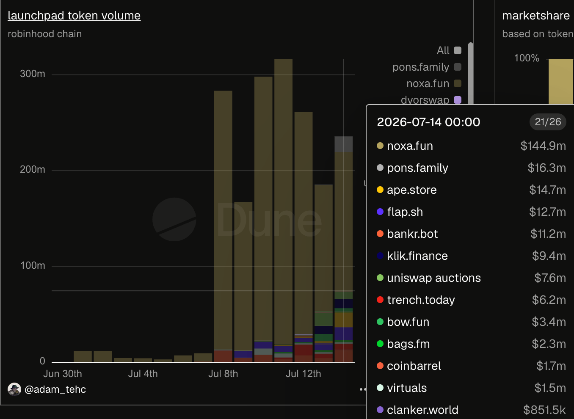This screenshot has height=419, width=574.
Task: Click the "$12.7m" value for flap.sh
Action: (547, 212)
